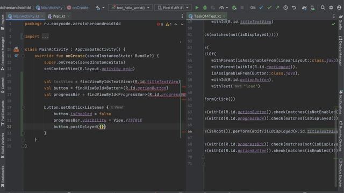This screenshot has width=344, height=193.
Task: Close the MainActivity.kt tab
Action: (42, 16)
